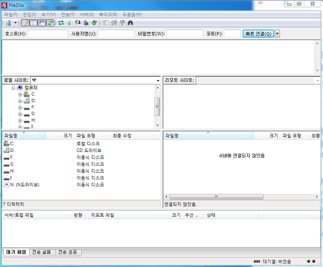Select the C: drive tree icon
323x267 pixels.
[27, 94]
